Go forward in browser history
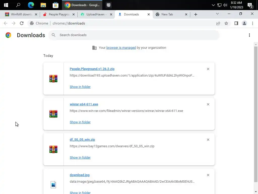258x194 pixels. click(14, 23)
